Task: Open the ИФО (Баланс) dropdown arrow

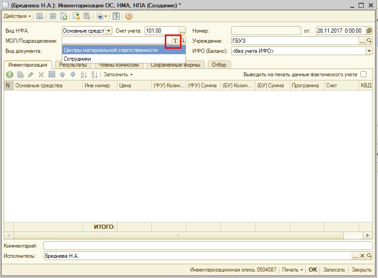Action: [369, 51]
